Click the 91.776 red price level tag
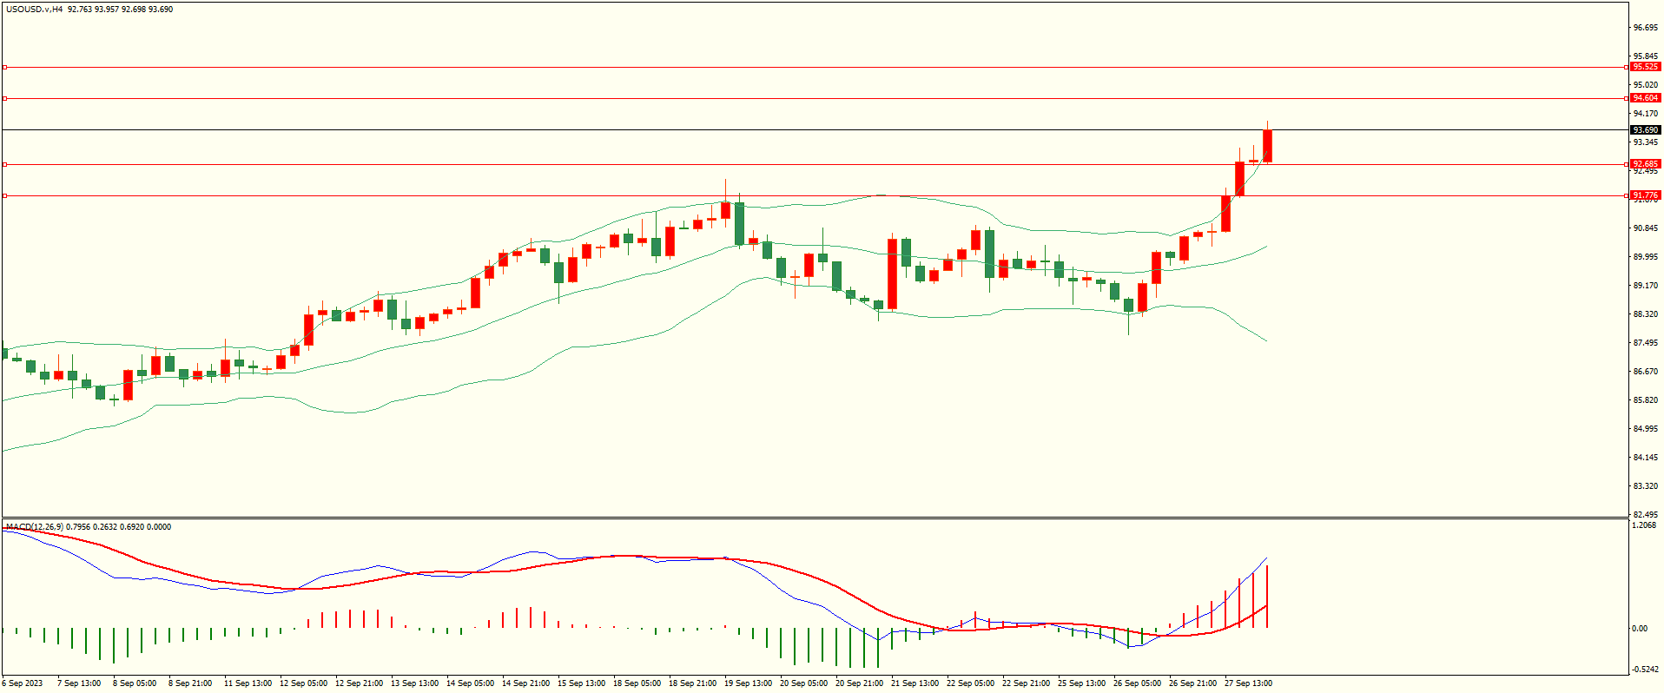1664x693 pixels. [1645, 195]
